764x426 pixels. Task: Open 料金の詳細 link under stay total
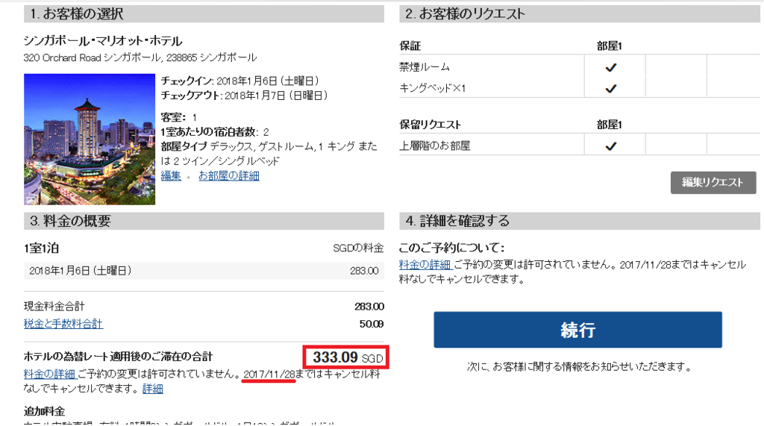[x=49, y=374]
